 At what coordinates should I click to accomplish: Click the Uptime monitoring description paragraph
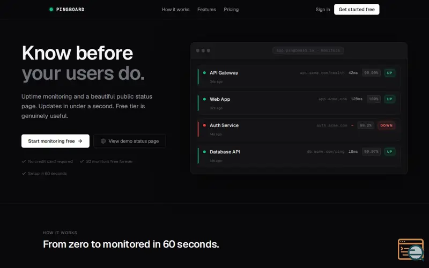tap(87, 106)
